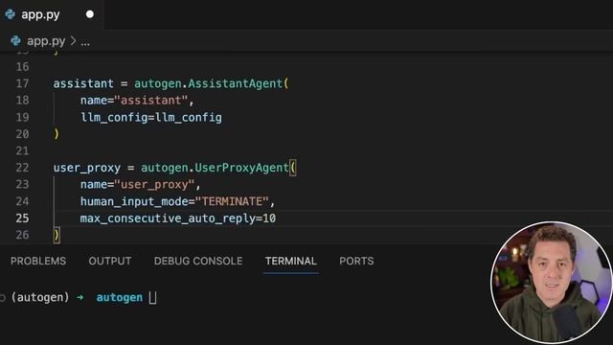Expand the breadcrumb chevron after app.py

click(73, 40)
